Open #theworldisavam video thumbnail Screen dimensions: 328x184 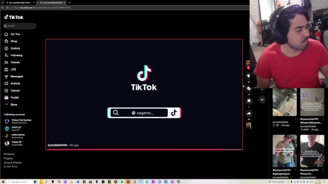coord(312,102)
